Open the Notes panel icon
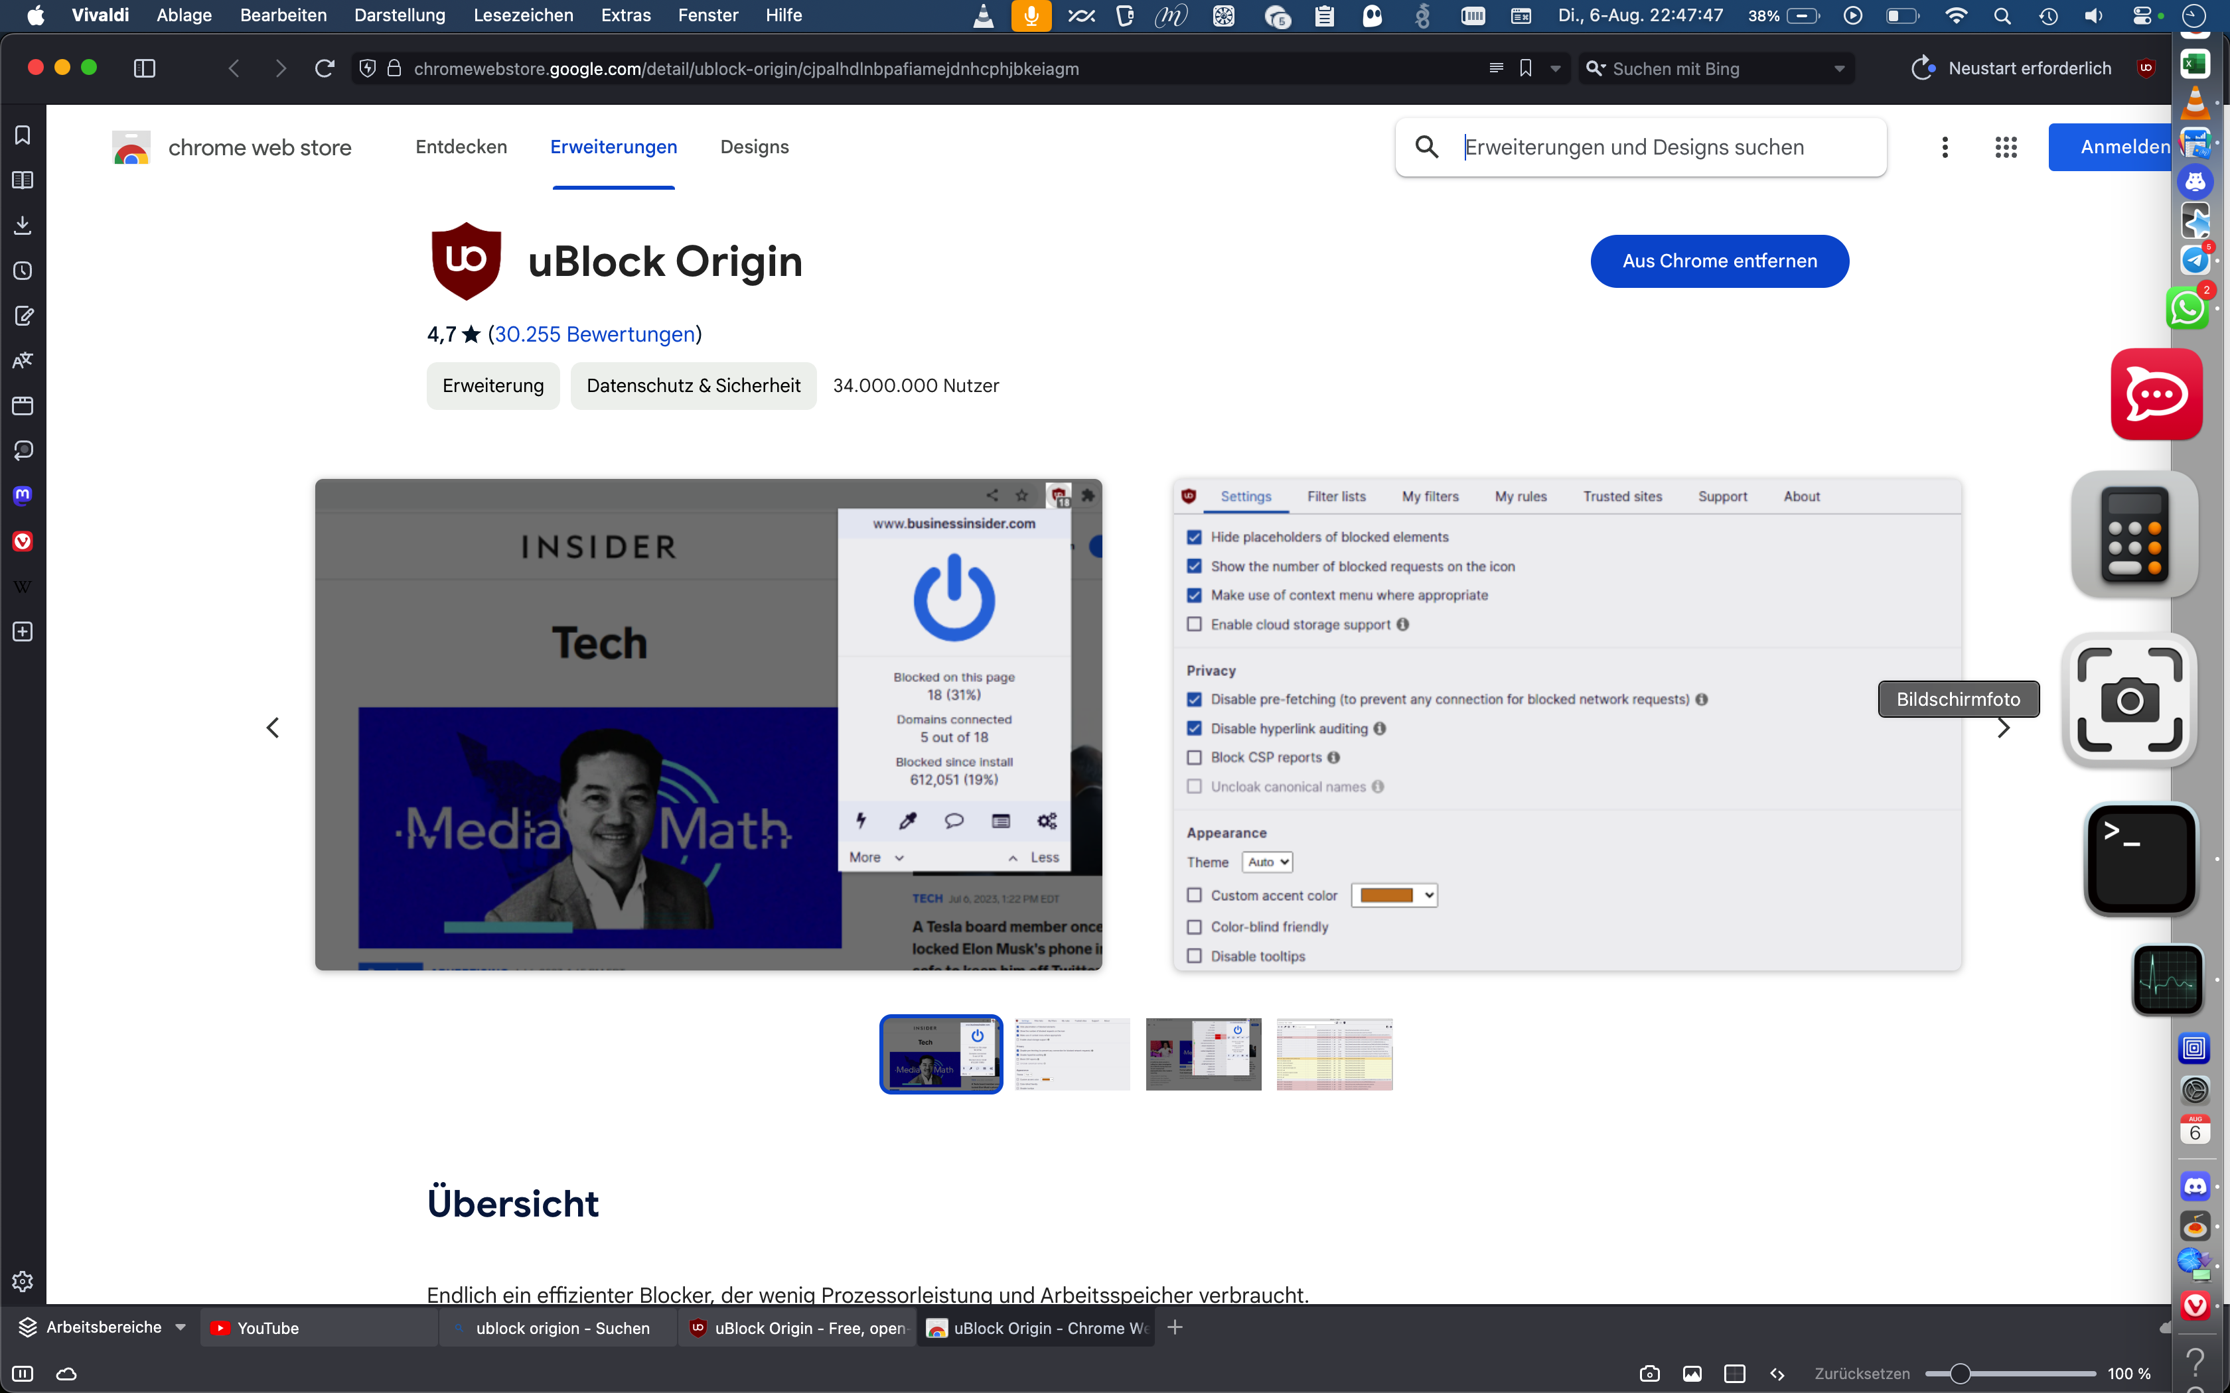 point(23,316)
